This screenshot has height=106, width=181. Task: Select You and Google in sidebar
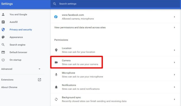click(x=18, y=15)
